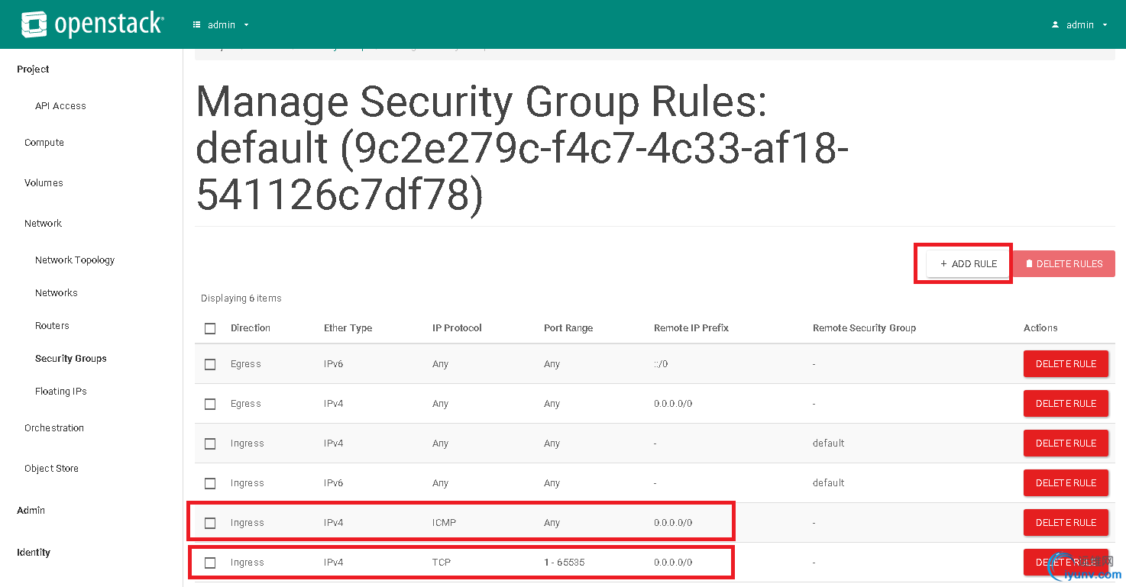The height and width of the screenshot is (587, 1126).
Task: Check the ICMP rule checkbox
Action: click(210, 524)
